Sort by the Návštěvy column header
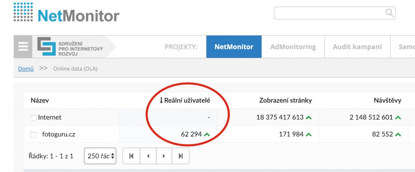Image resolution: width=415 pixels, height=172 pixels. pos(391,100)
